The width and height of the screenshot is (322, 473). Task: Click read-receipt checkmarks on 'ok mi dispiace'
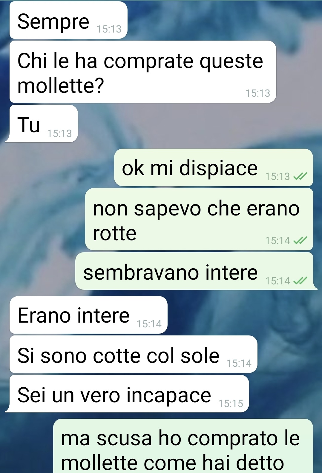(300, 176)
